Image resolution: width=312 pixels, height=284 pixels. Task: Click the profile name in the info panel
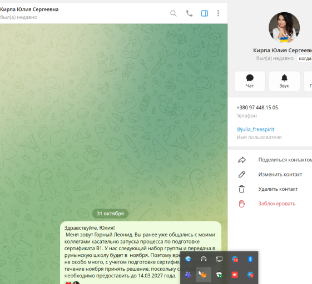283,50
